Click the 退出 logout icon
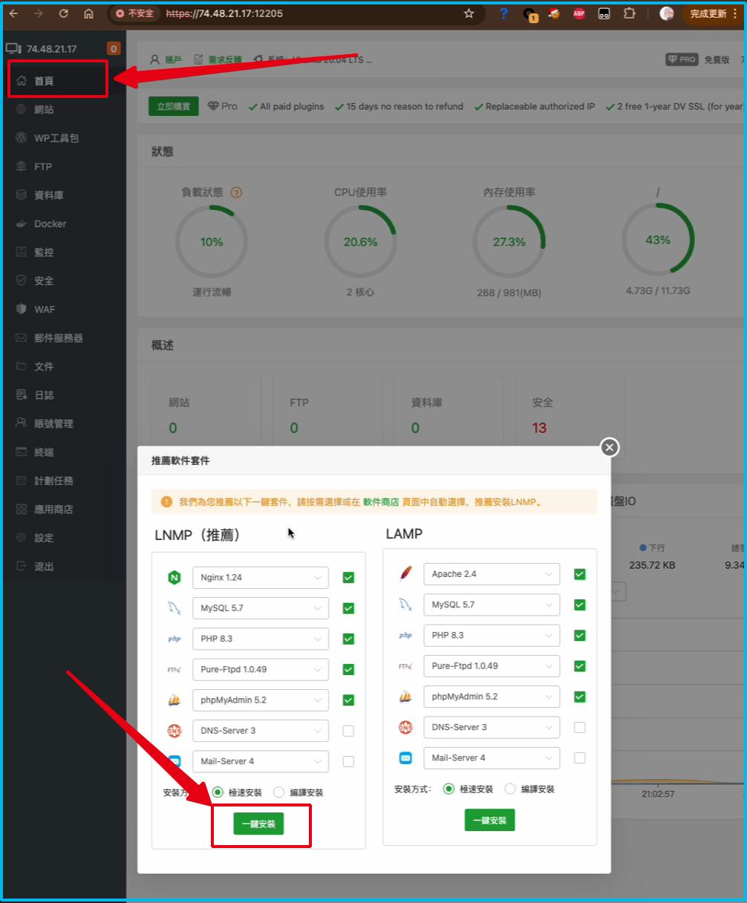The width and height of the screenshot is (747, 903). (21, 566)
